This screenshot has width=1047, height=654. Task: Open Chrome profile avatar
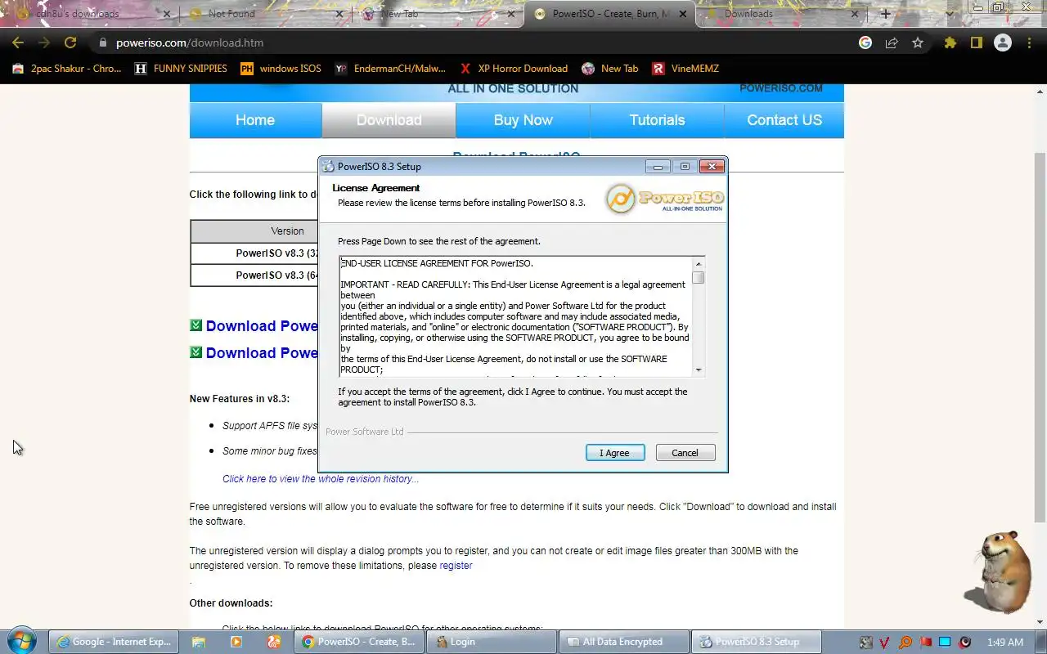[1003, 43]
